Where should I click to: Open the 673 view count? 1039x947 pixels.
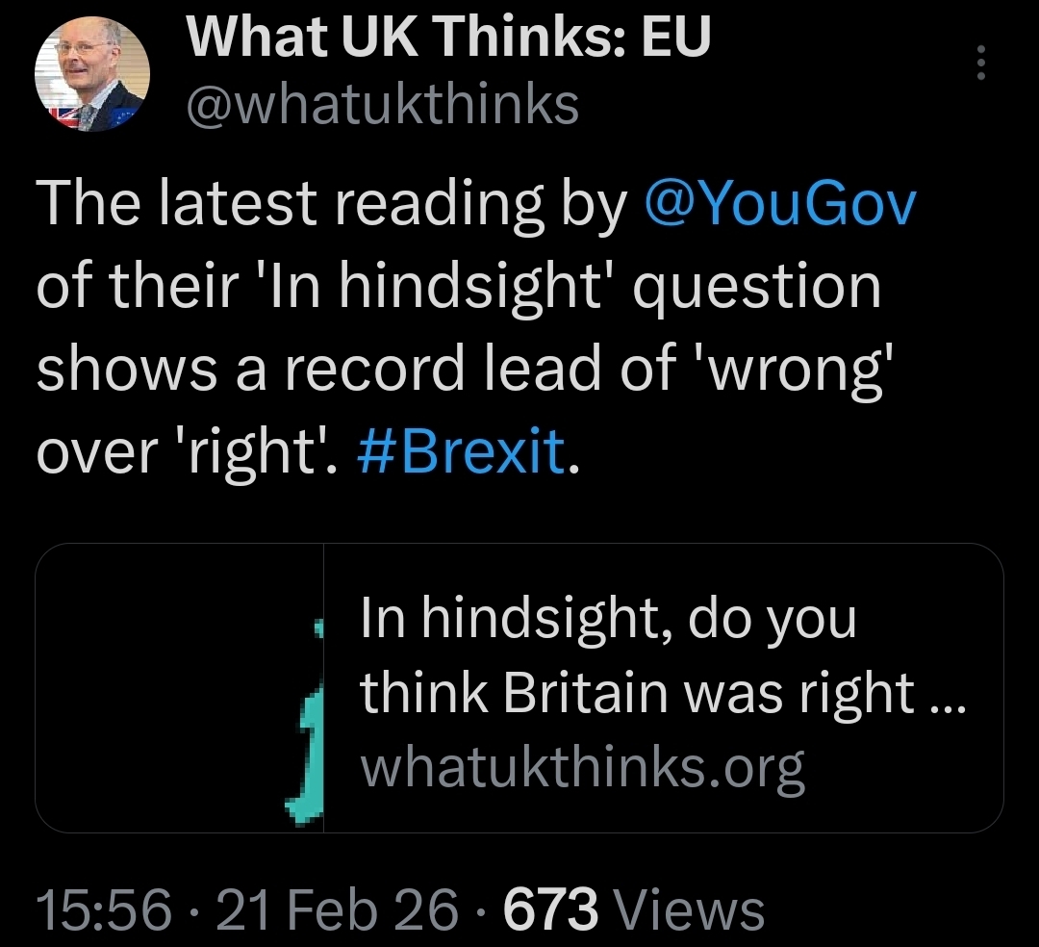pyautogui.click(x=551, y=909)
